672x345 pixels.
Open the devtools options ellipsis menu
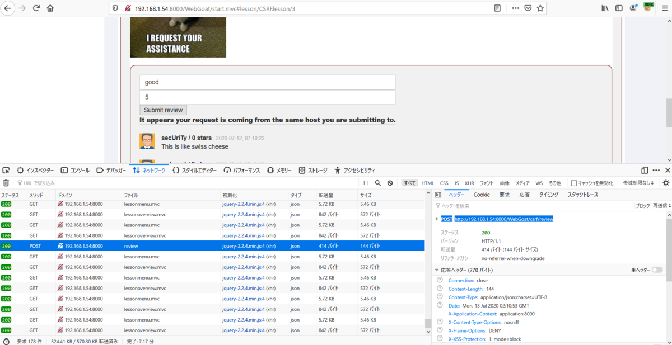(x=656, y=170)
